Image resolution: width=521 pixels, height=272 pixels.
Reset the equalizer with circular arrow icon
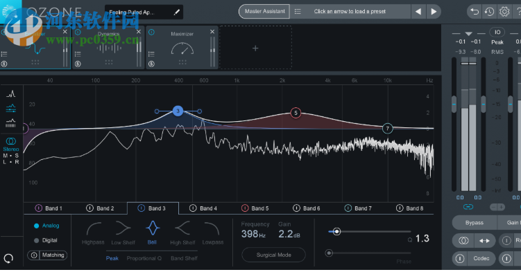tap(8, 258)
